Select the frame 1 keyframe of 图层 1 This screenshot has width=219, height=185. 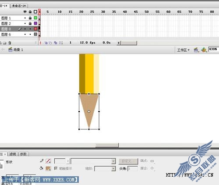point(39,18)
